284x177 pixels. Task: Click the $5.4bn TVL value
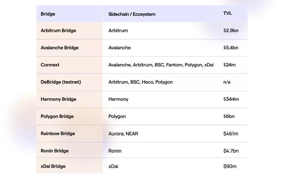[x=231, y=48]
